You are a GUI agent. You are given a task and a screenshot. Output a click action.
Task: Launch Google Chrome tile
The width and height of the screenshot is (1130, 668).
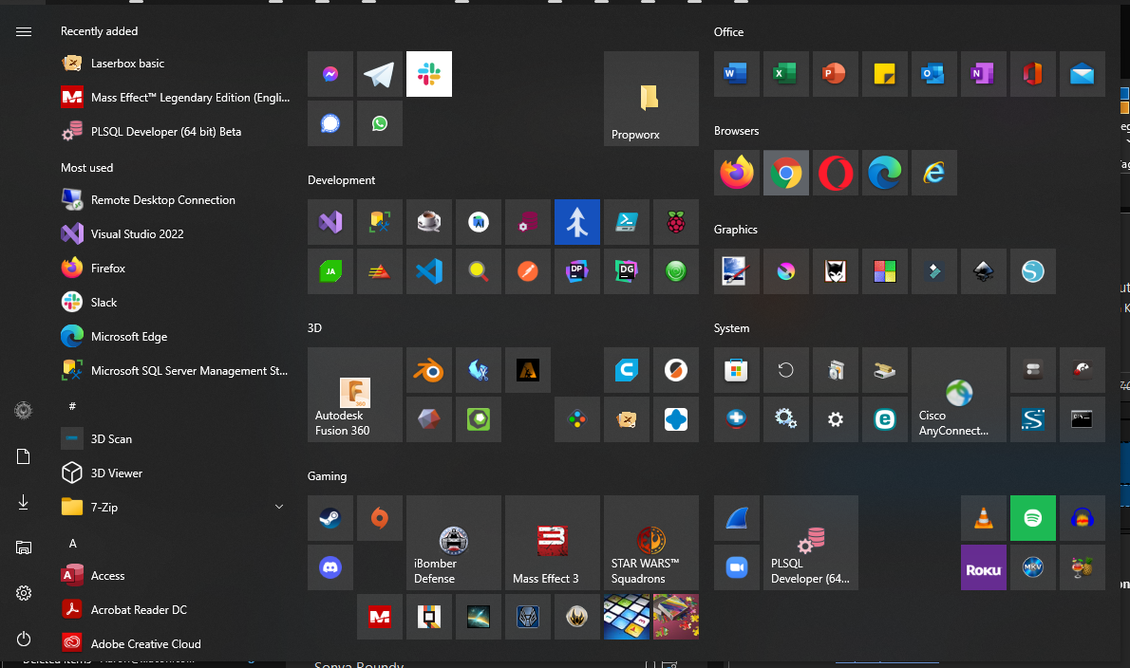[x=785, y=173]
